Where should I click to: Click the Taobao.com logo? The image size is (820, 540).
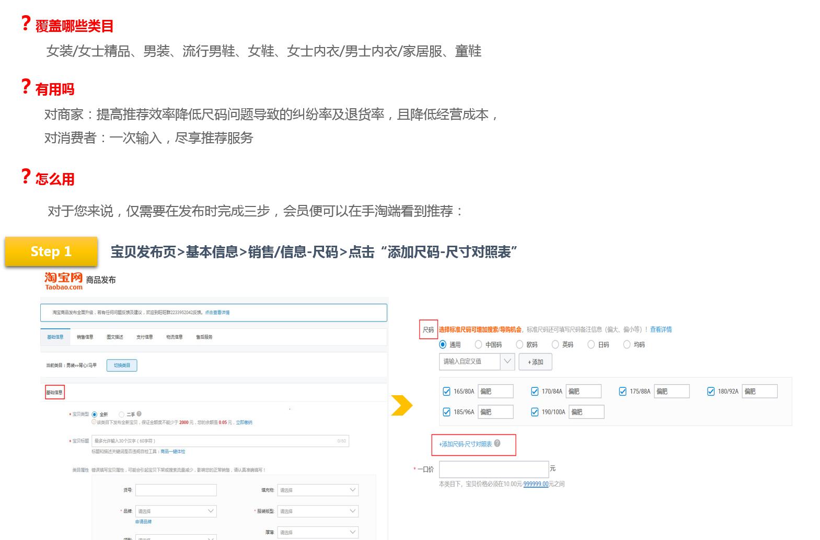pos(64,281)
